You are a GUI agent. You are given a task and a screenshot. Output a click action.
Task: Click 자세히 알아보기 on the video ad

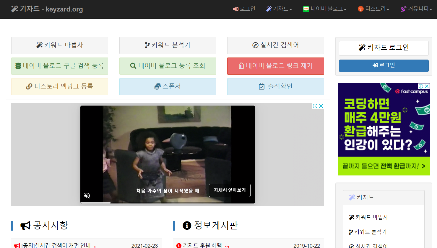230,190
